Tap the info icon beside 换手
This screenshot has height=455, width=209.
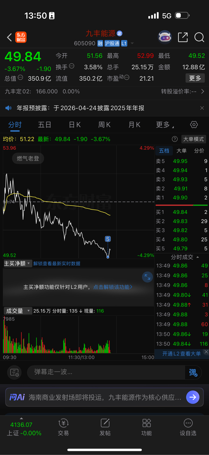tap(72, 66)
